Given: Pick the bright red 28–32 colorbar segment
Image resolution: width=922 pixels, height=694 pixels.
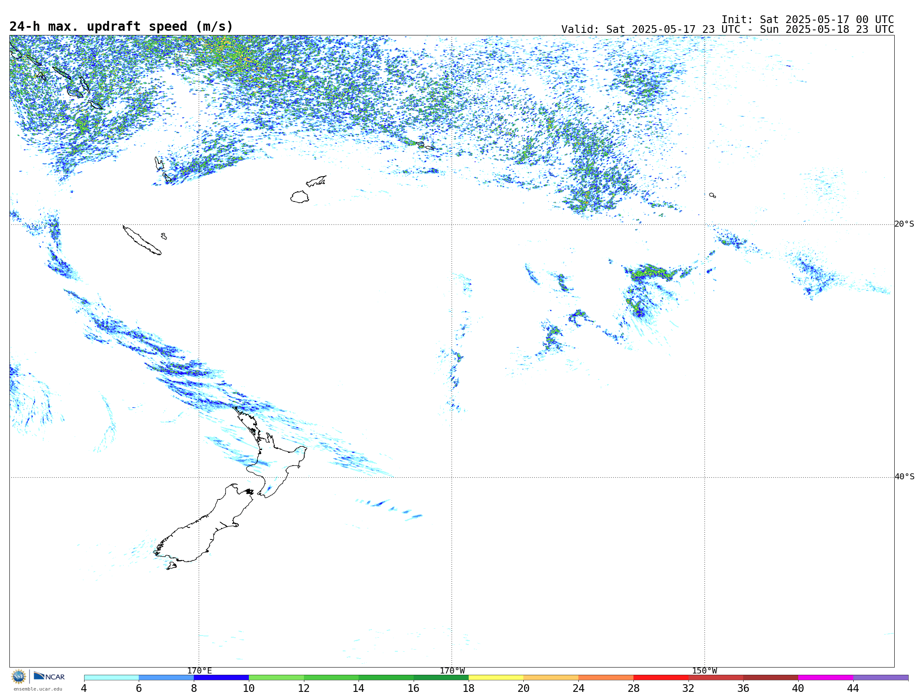Looking at the screenshot, I should [x=660, y=677].
